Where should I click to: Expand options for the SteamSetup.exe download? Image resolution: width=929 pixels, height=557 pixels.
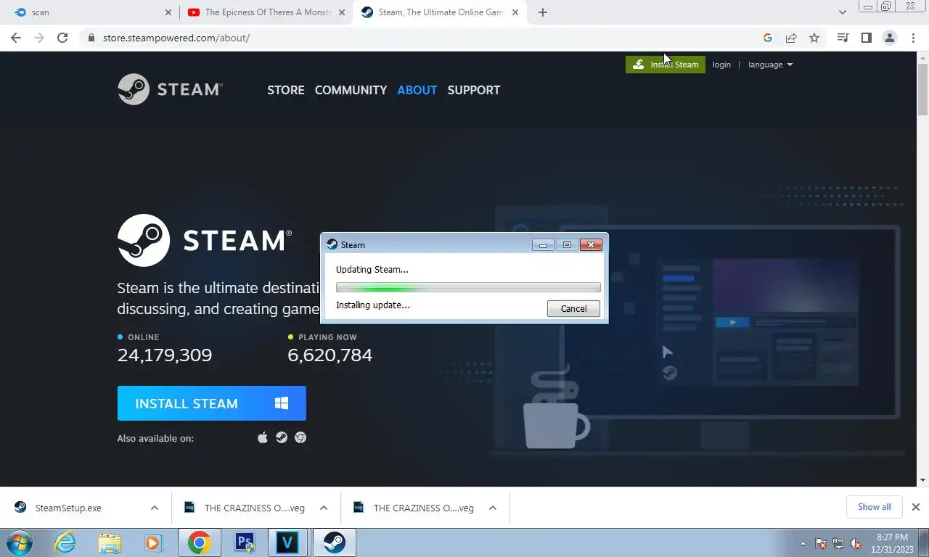click(155, 508)
